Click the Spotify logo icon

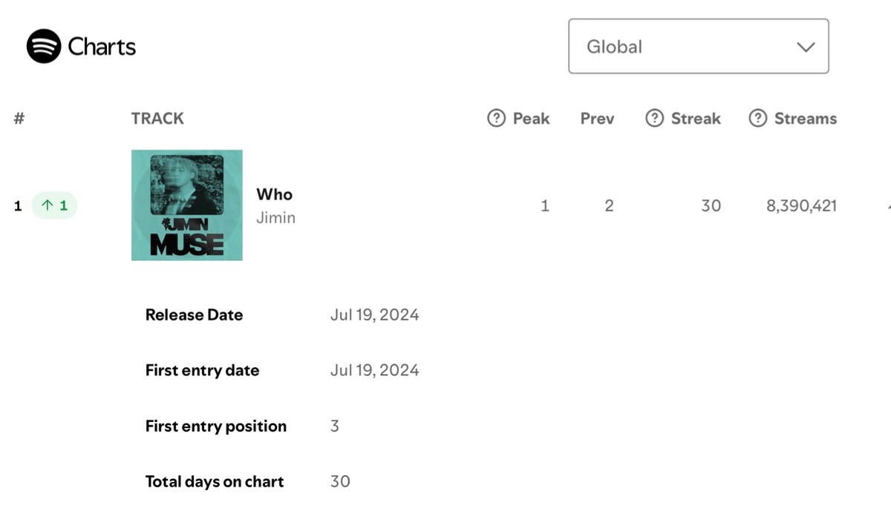pyautogui.click(x=44, y=47)
